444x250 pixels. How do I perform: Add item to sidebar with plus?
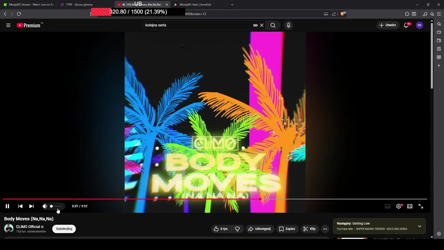[x=439, y=66]
